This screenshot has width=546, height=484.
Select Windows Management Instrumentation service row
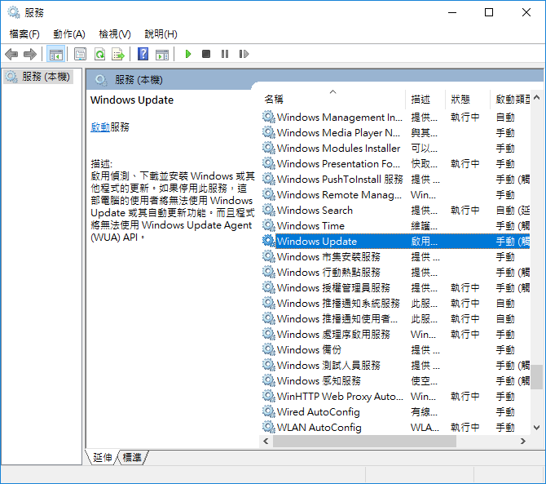[x=396, y=118]
